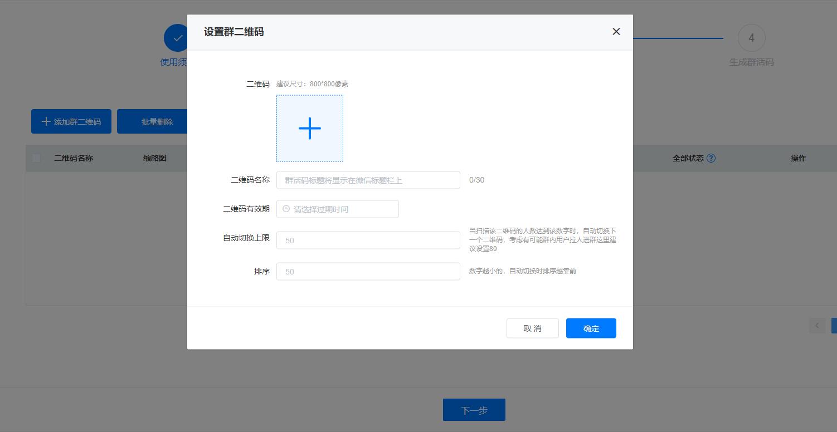This screenshot has height=432, width=837.
Task: Click the 排序 input field
Action: click(368, 271)
